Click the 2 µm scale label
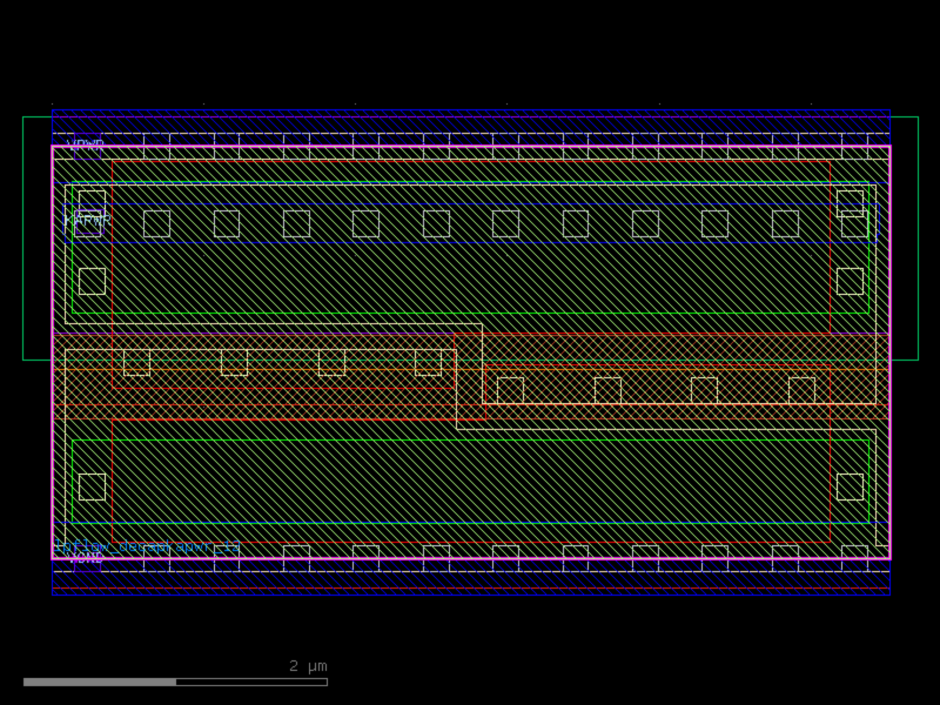The image size is (940, 705). click(308, 666)
